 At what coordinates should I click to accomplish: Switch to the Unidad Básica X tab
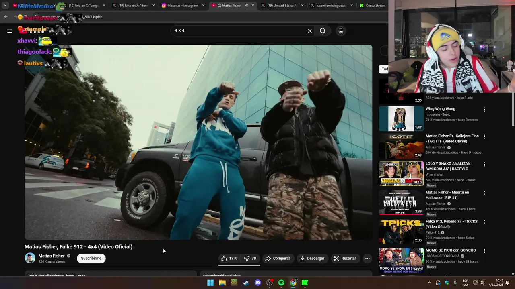pyautogui.click(x=282, y=6)
